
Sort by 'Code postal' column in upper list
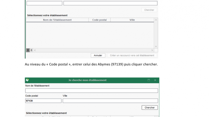tap(99, 20)
